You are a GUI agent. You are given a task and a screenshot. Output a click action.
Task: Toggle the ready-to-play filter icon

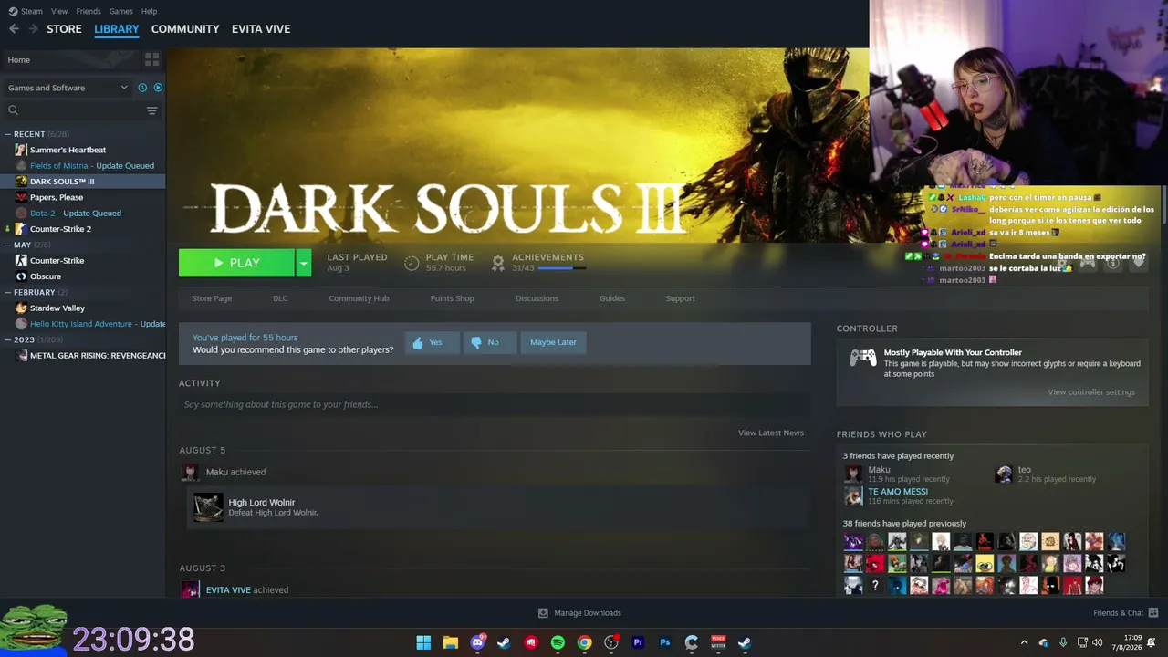[x=158, y=88]
